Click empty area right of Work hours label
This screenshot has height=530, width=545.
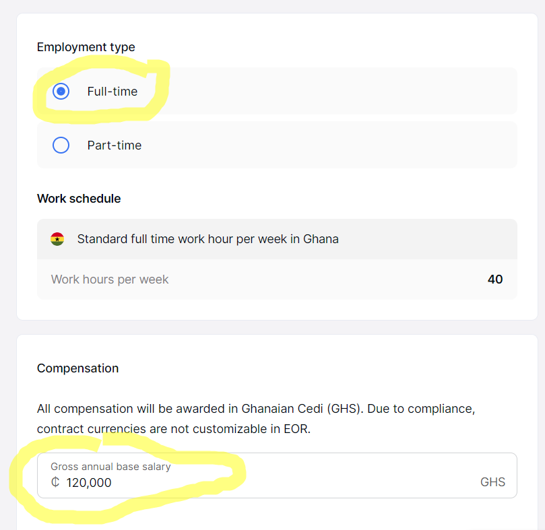(323, 279)
